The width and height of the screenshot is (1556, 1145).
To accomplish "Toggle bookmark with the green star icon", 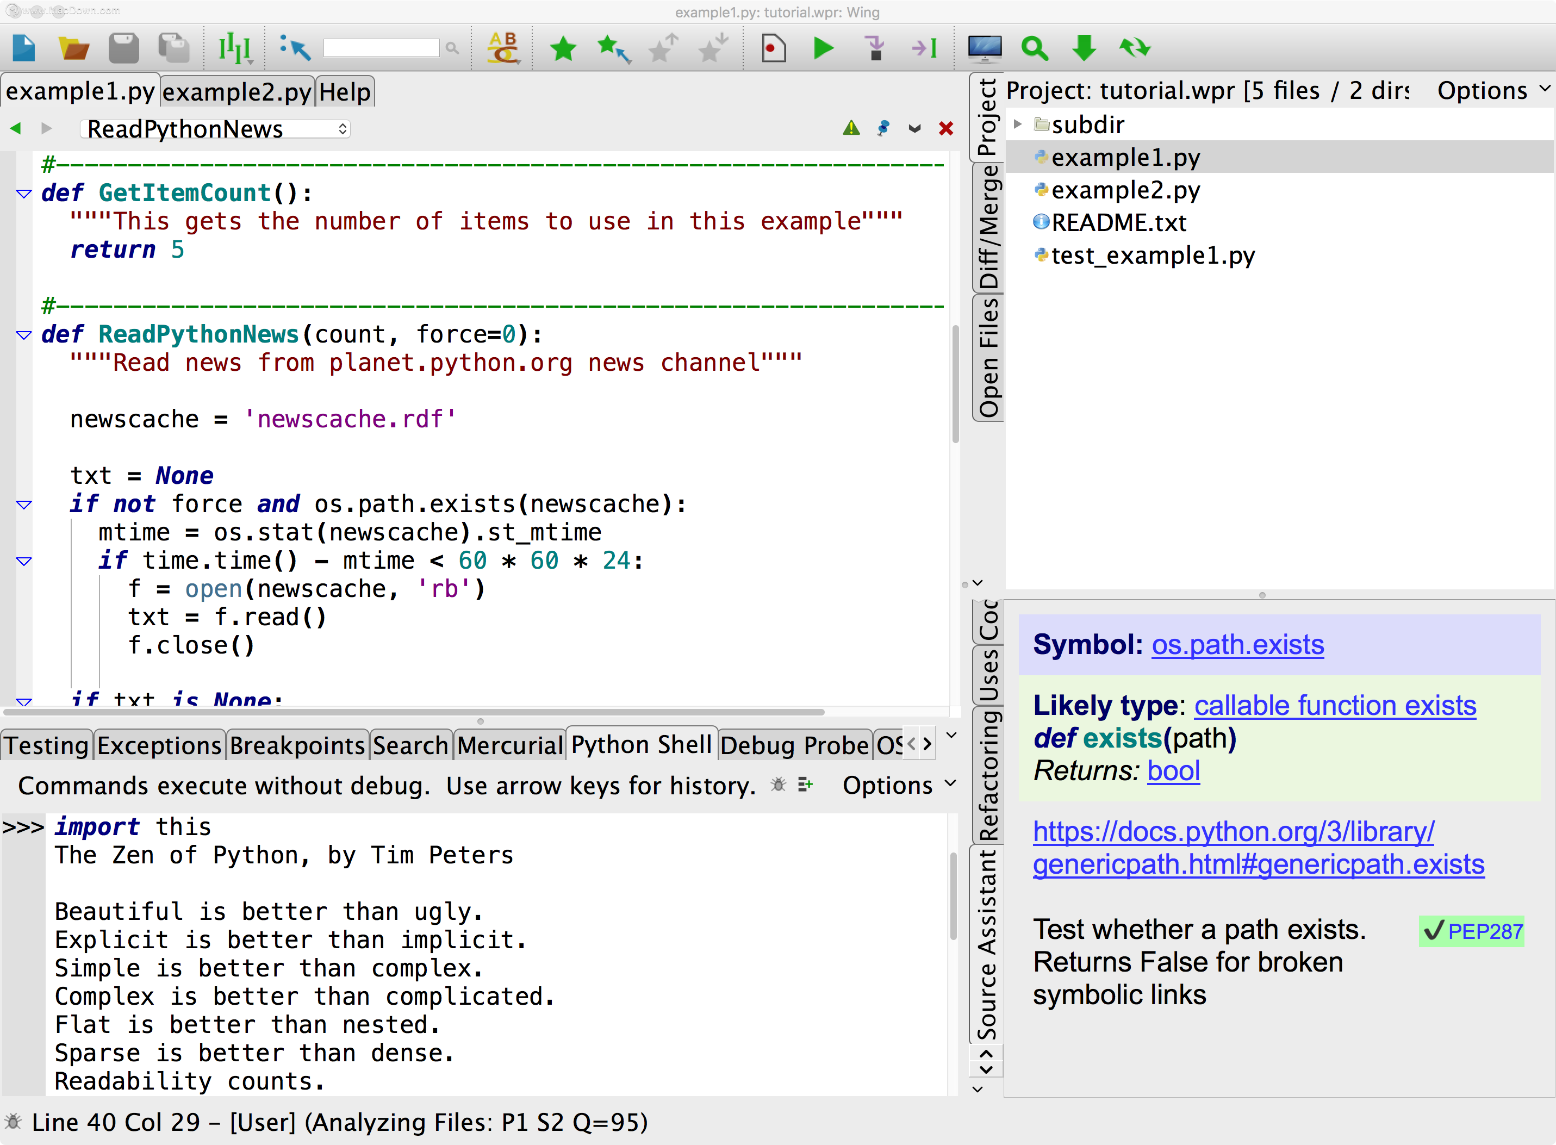I will pyautogui.click(x=563, y=48).
